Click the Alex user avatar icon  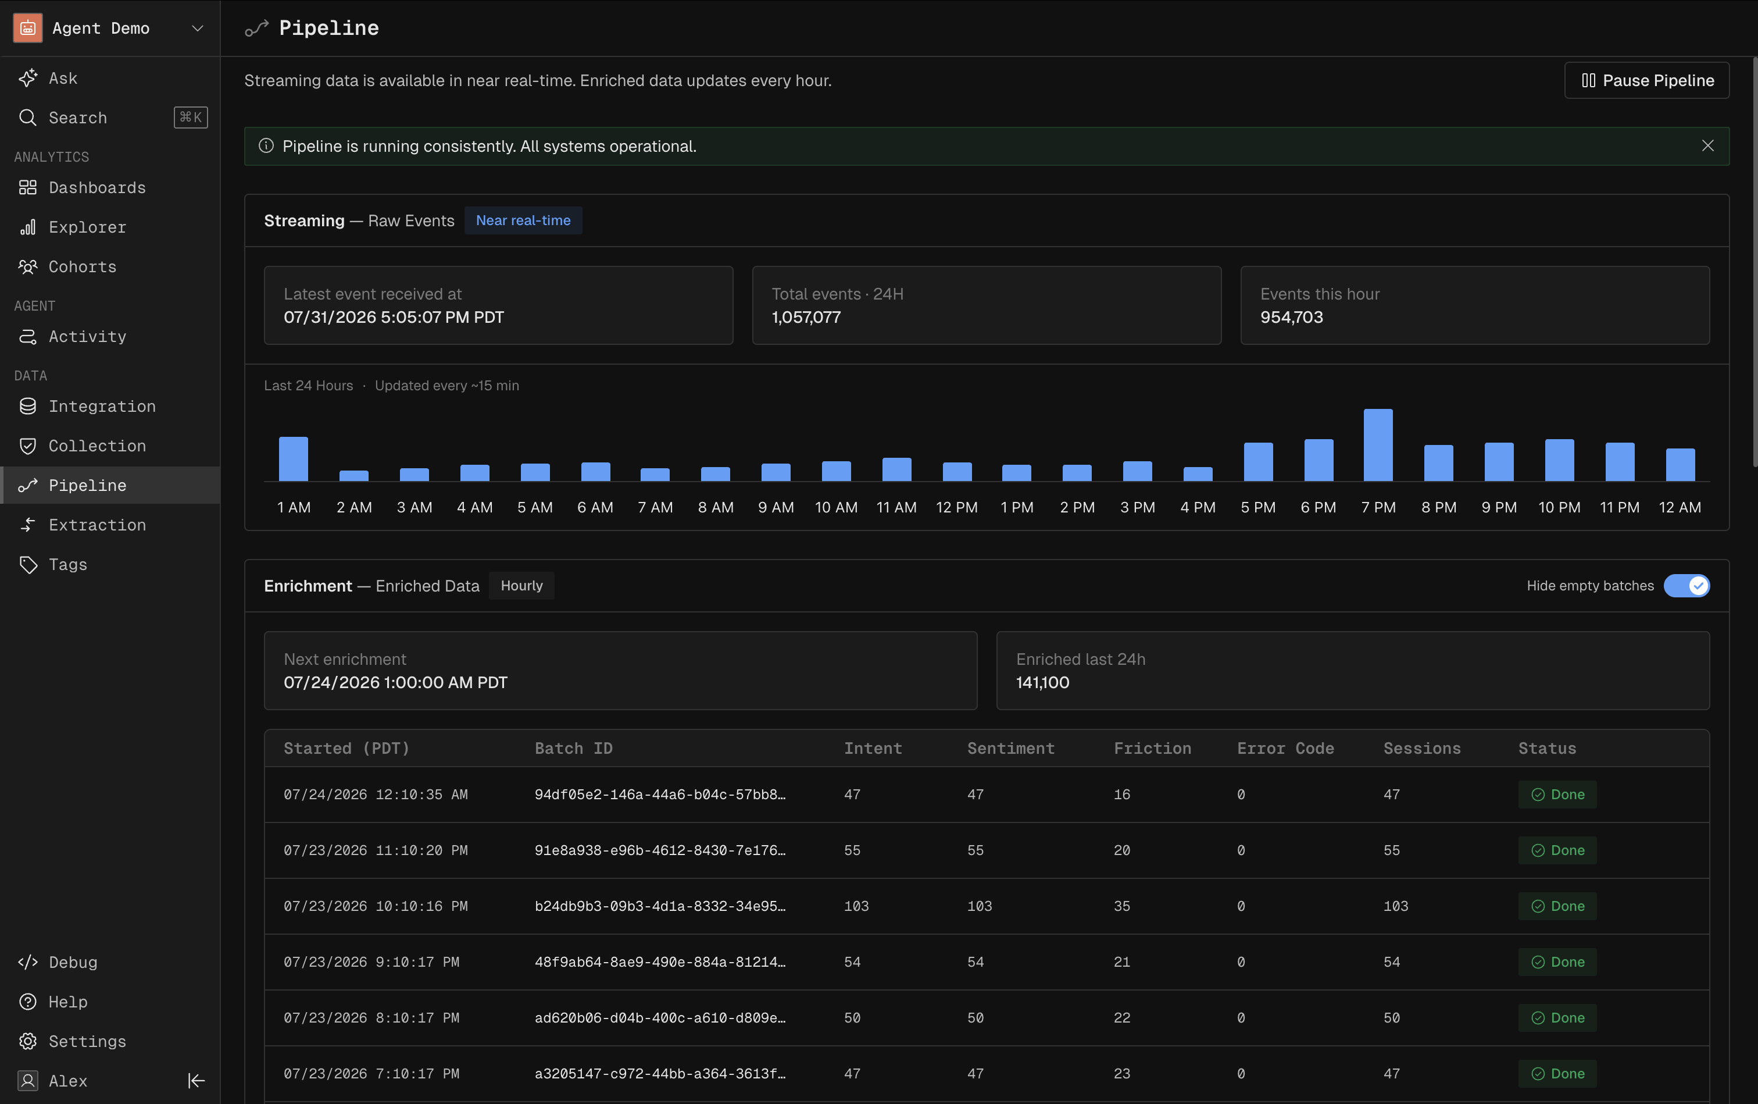[28, 1081]
